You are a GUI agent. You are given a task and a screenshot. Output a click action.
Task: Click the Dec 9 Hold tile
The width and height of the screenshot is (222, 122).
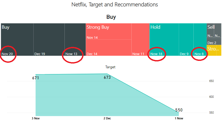click(x=186, y=40)
